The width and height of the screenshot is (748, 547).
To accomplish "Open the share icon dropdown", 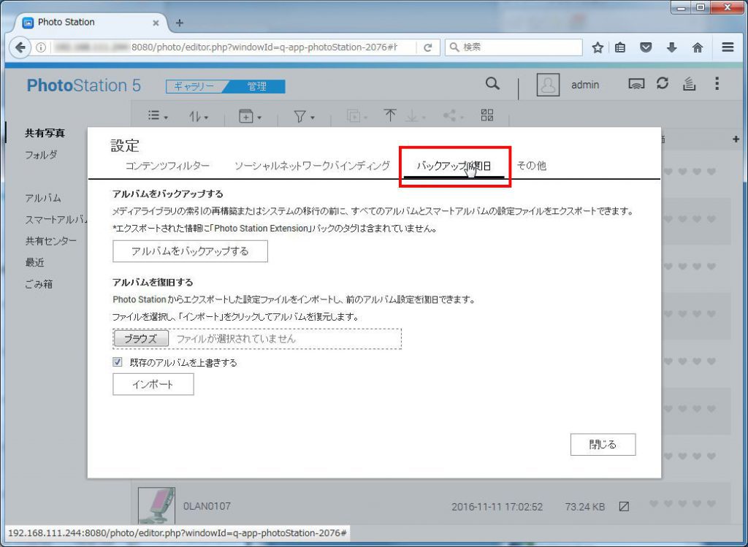I will 453,116.
